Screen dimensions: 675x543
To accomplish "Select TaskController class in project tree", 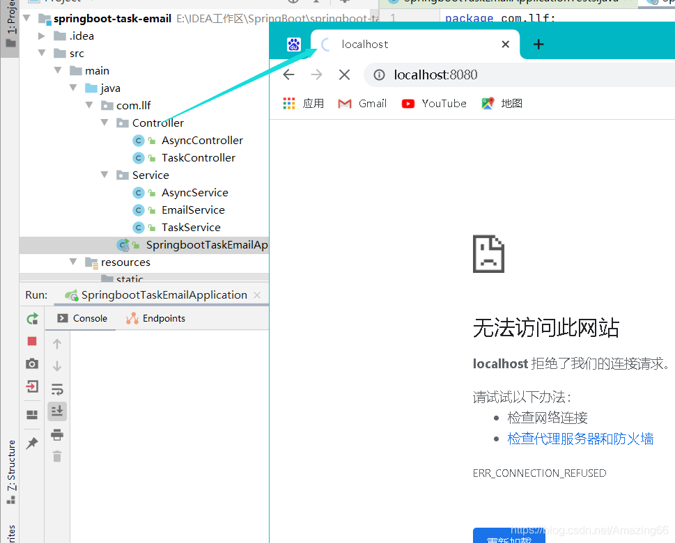I will coord(198,157).
